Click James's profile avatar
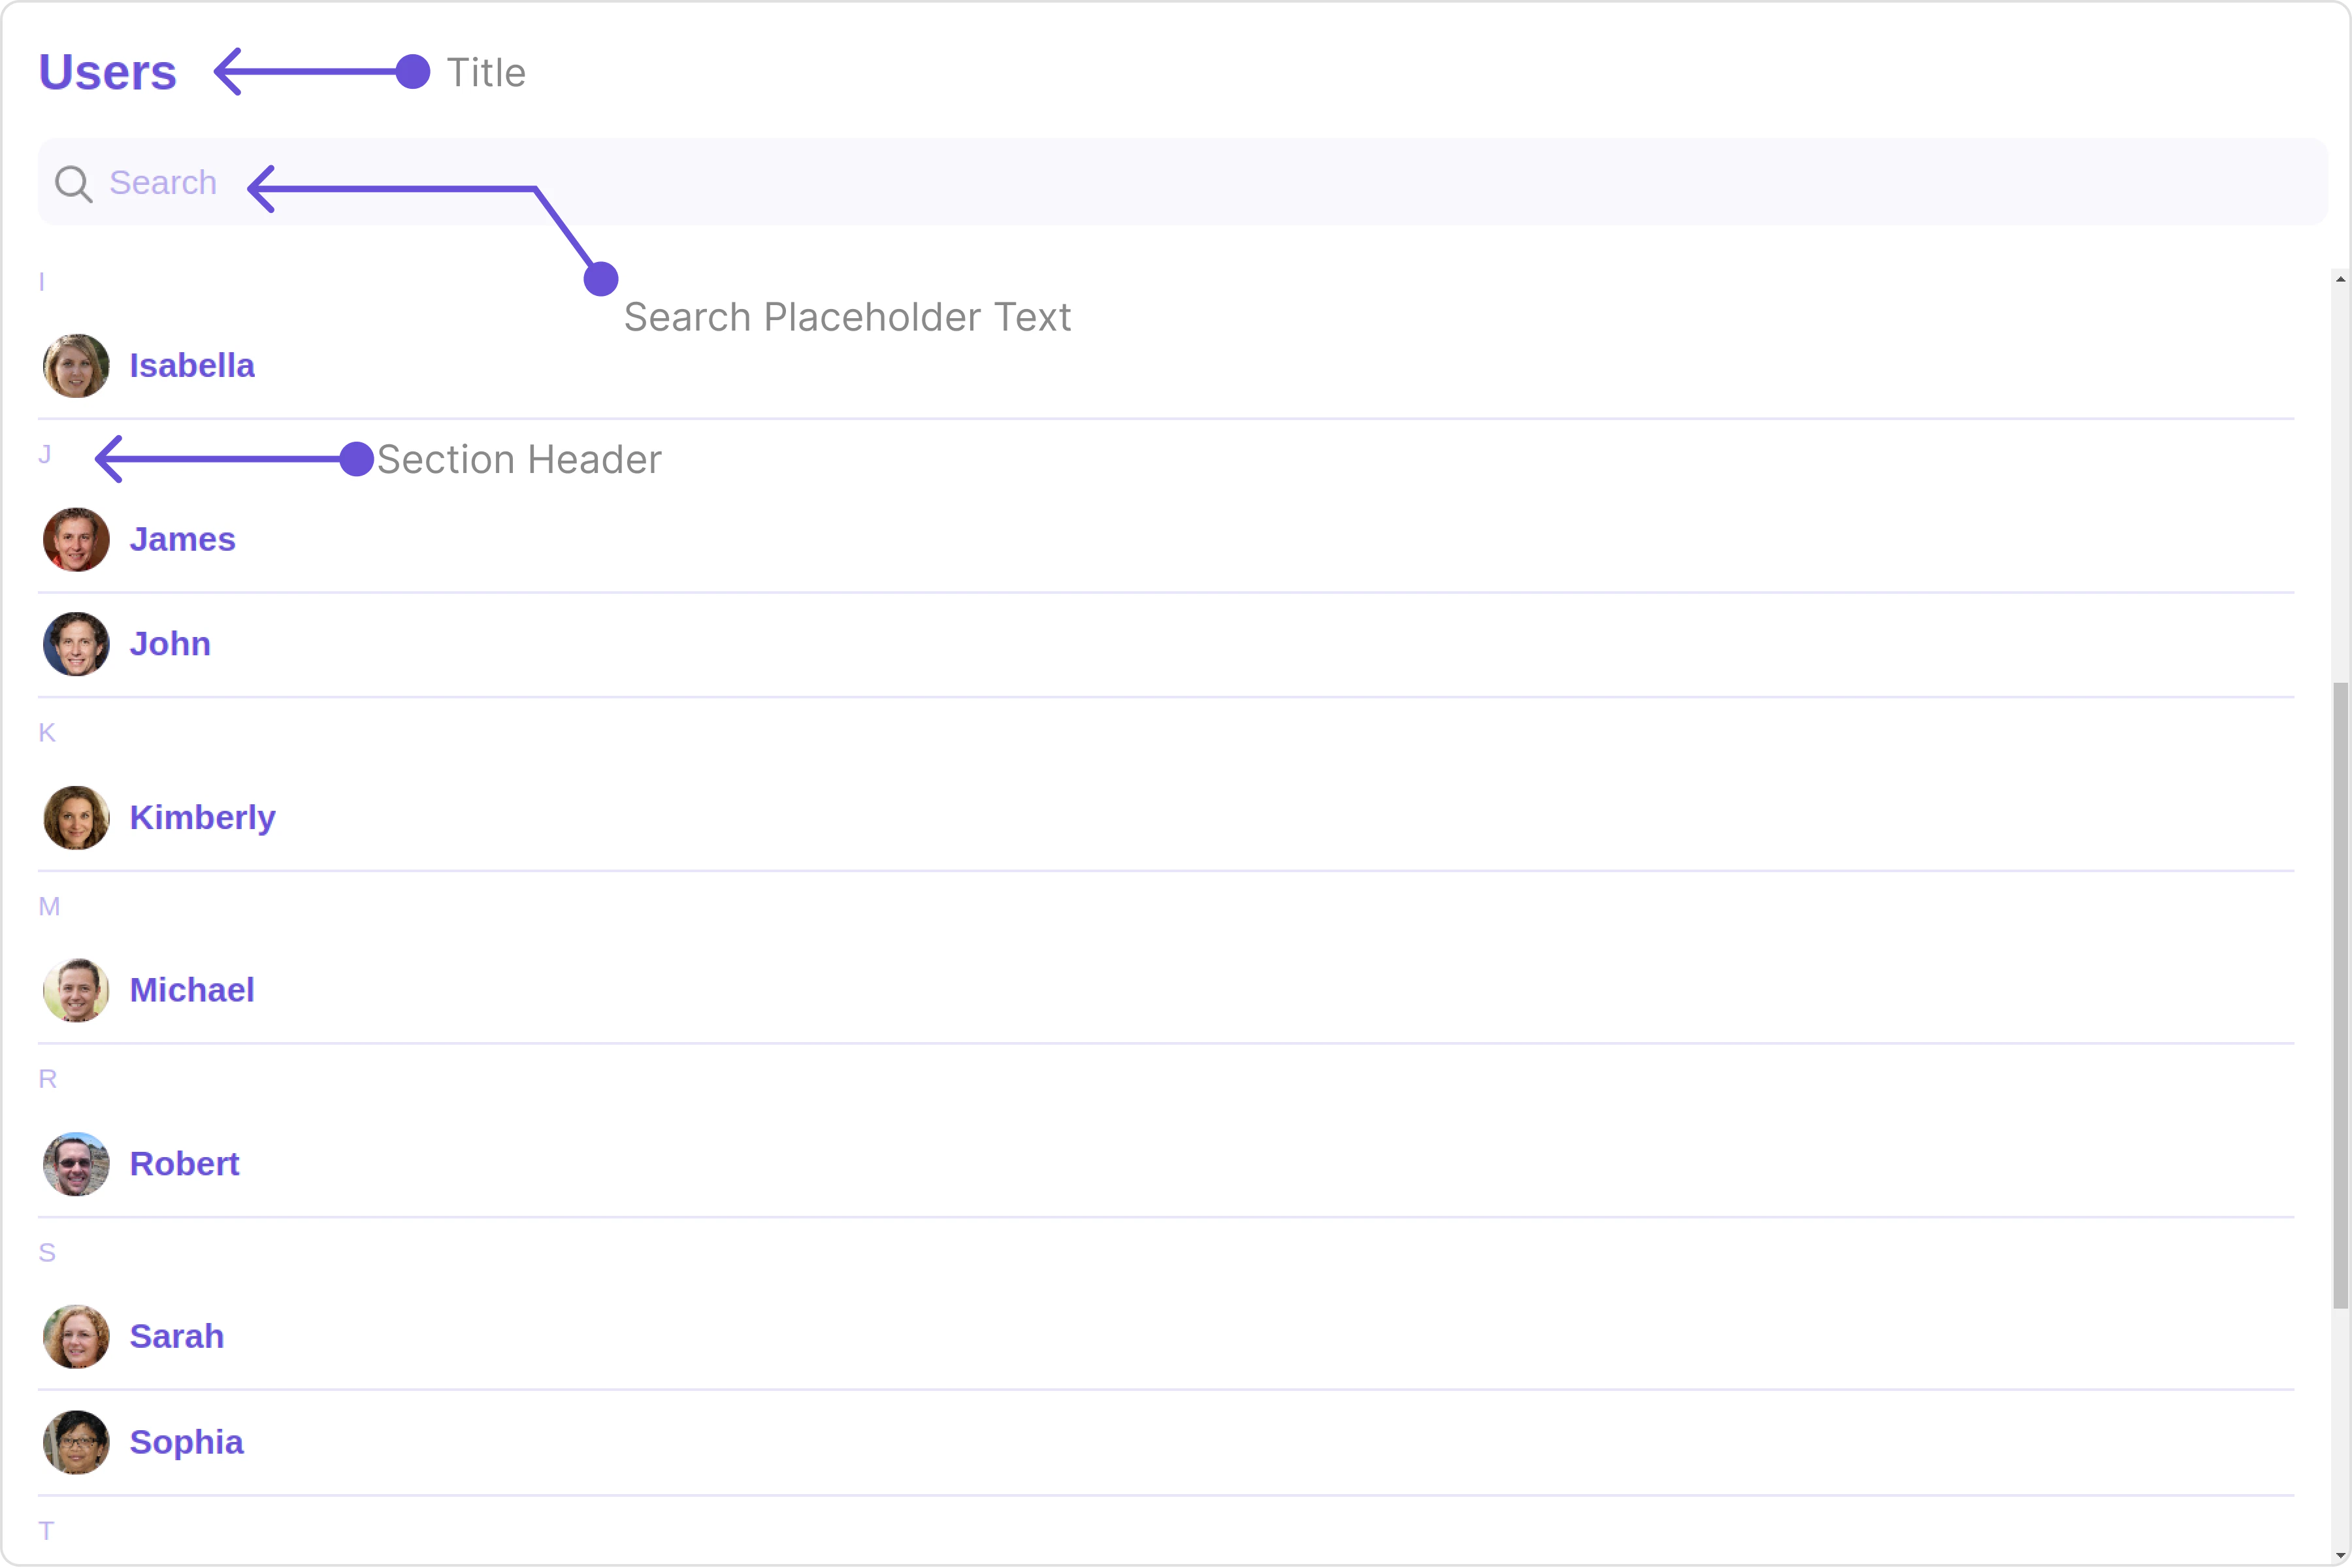This screenshot has height=1568, width=2352. [x=76, y=540]
